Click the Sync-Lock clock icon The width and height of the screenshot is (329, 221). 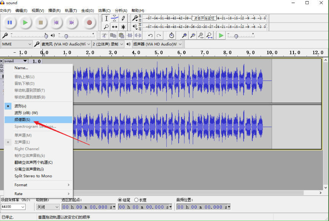[x=172, y=35]
